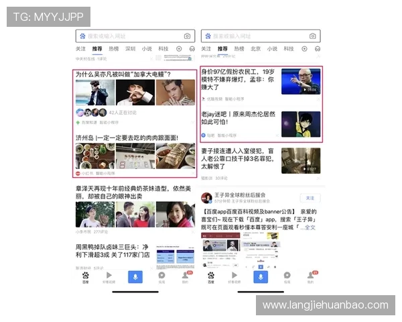This screenshot has height=322, width=402.
Task: Dismiss the 章泽天 article with its X icon
Action: pyautogui.click(x=192, y=232)
